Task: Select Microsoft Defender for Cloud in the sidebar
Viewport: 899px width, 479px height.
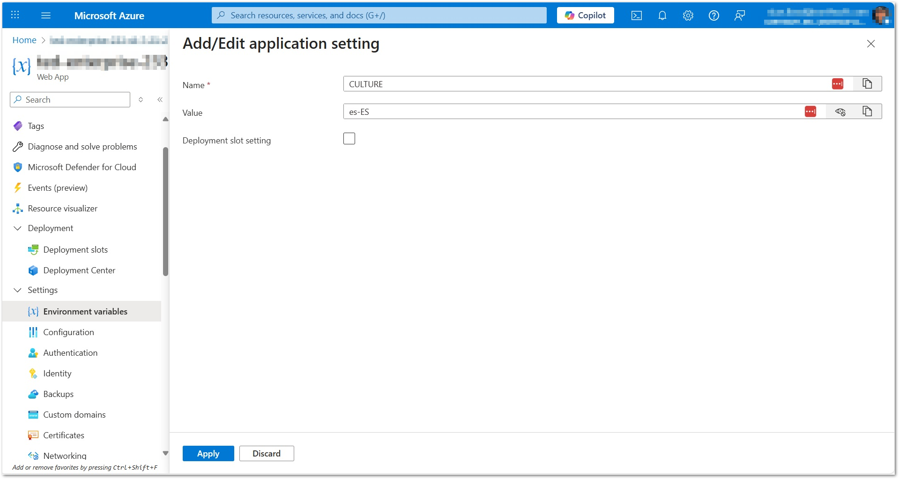Action: [x=82, y=167]
